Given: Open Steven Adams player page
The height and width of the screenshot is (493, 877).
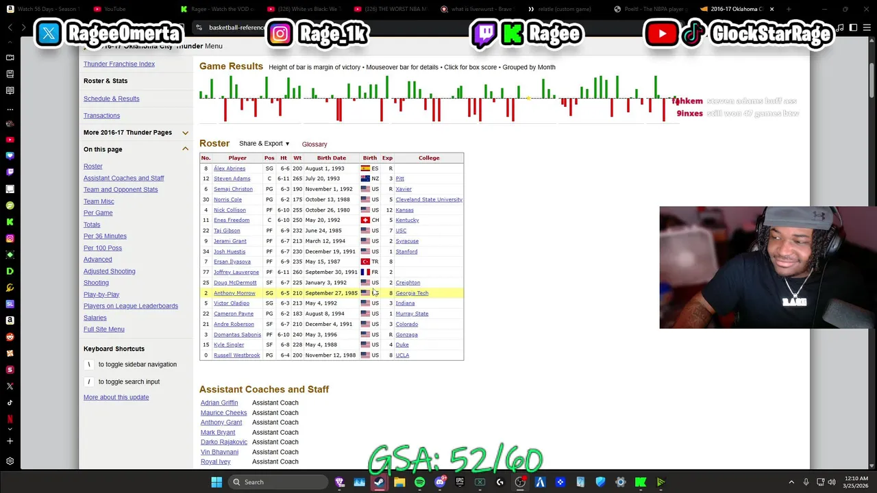Looking at the screenshot, I should [232, 179].
